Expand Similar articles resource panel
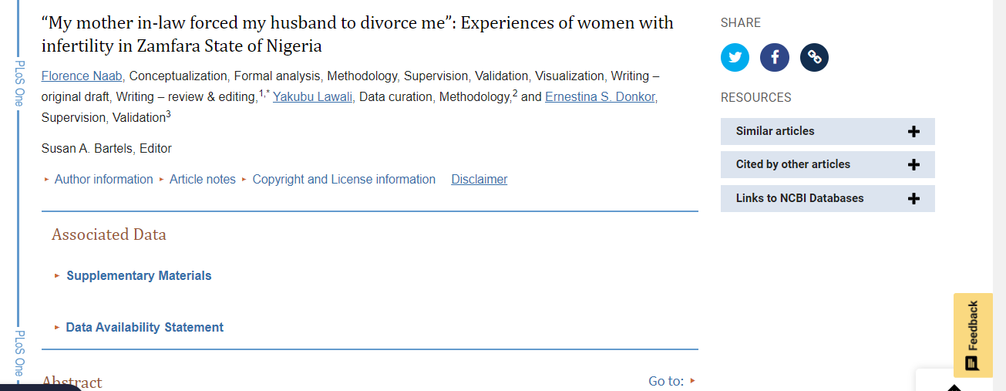Viewport: 1006px width, 391px height. pyautogui.click(x=775, y=132)
